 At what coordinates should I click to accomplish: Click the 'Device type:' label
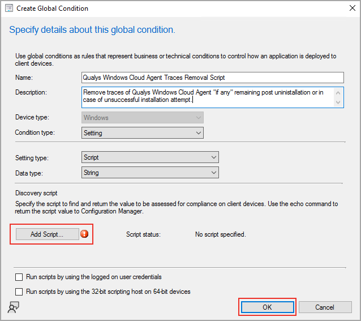point(32,117)
